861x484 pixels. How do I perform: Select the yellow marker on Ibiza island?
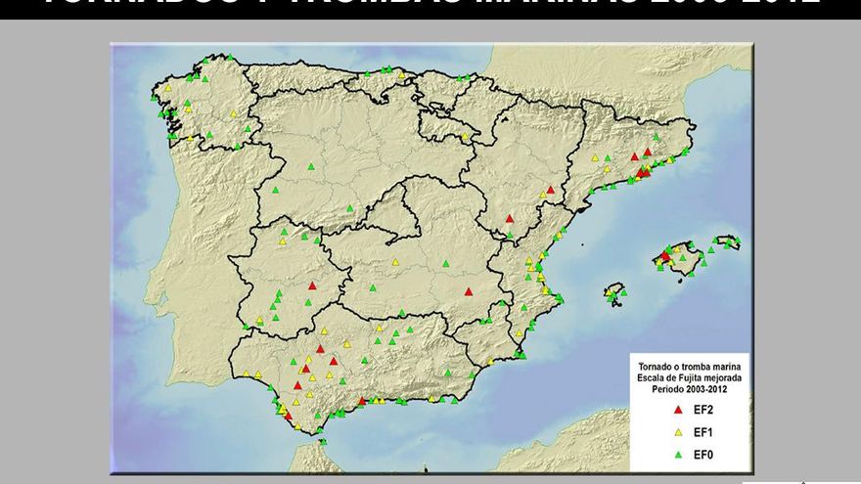612,292
